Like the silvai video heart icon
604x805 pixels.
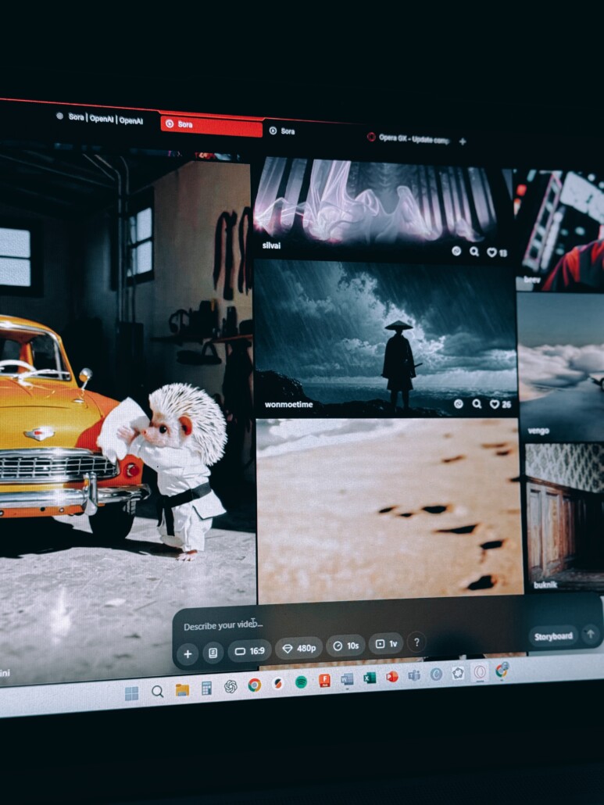[x=491, y=252]
